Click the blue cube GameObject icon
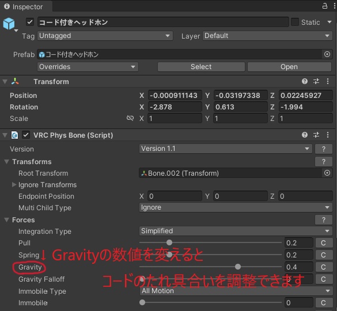Viewport: 337px width, 311px height. pos(9,24)
